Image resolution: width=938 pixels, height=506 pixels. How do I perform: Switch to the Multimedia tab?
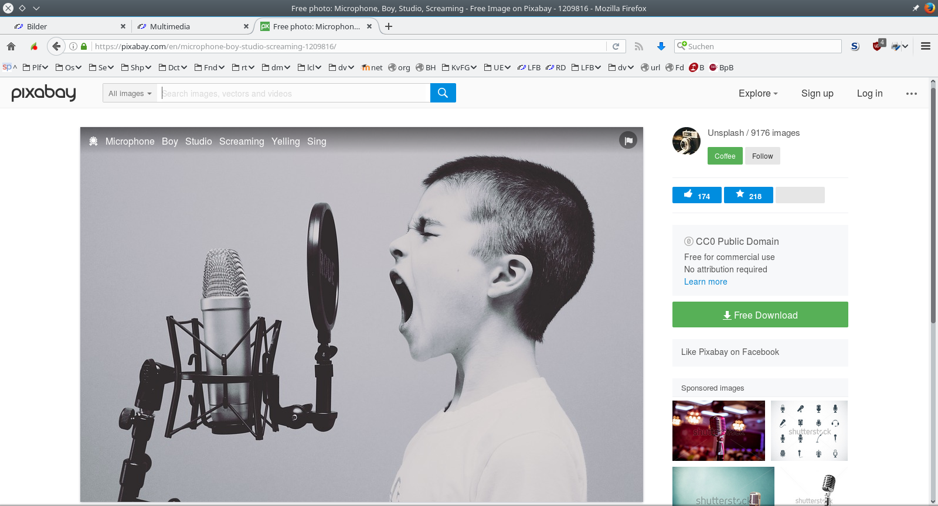[191, 26]
